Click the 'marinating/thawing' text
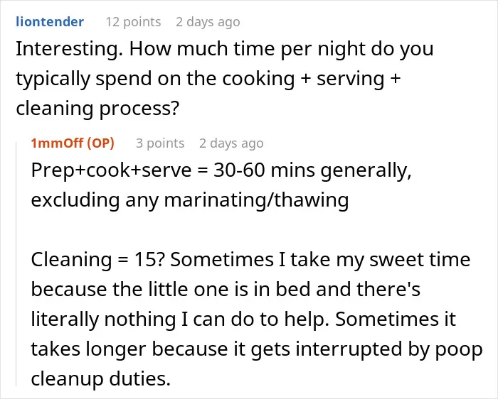 [256, 200]
